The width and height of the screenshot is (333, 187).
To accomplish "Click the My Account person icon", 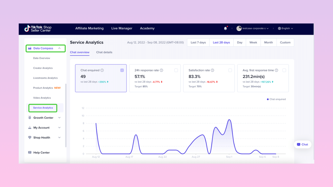I will click(x=30, y=128).
